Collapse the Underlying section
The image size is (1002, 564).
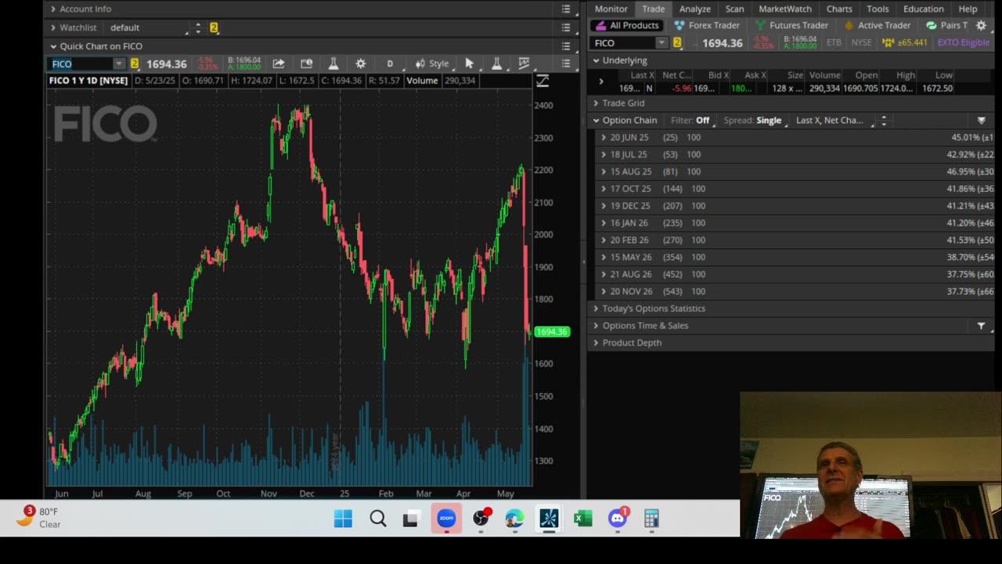coord(596,60)
